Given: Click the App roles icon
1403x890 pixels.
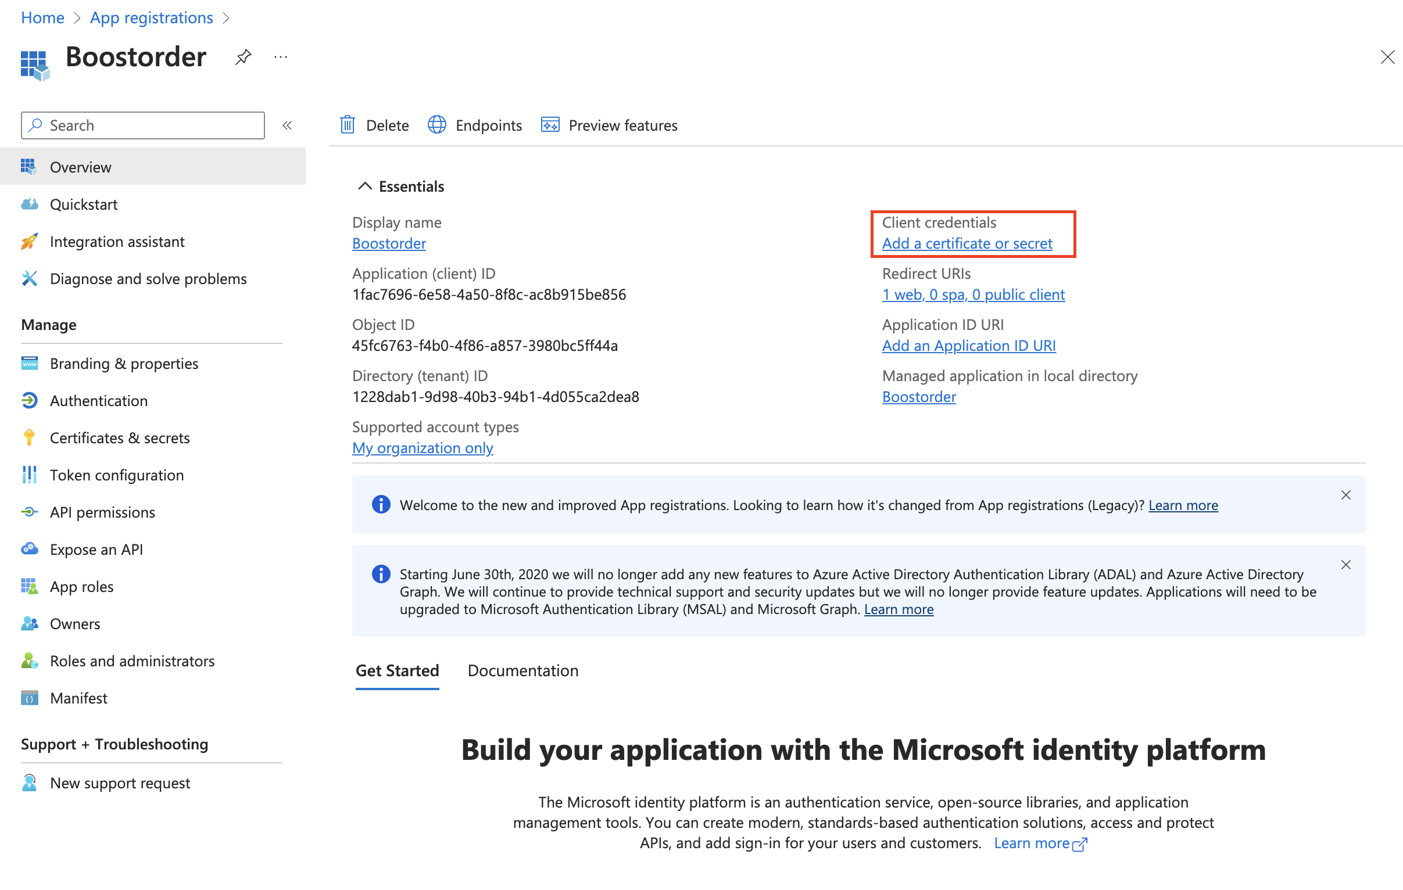Looking at the screenshot, I should [x=29, y=586].
